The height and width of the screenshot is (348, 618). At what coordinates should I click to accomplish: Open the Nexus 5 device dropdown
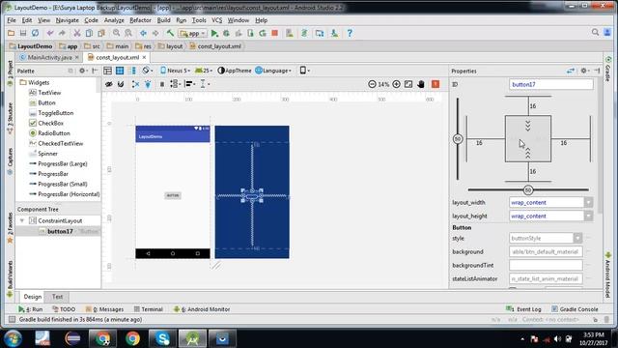pos(176,71)
